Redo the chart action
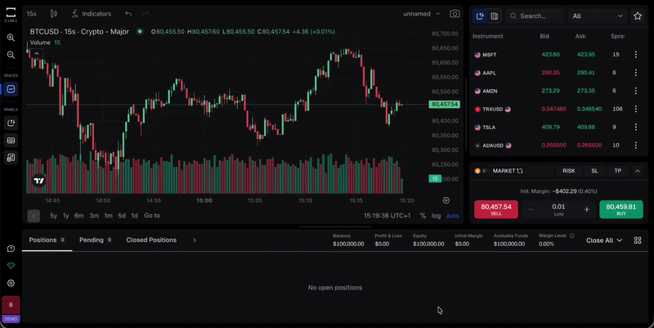Image resolution: width=654 pixels, height=328 pixels. pyautogui.click(x=146, y=14)
